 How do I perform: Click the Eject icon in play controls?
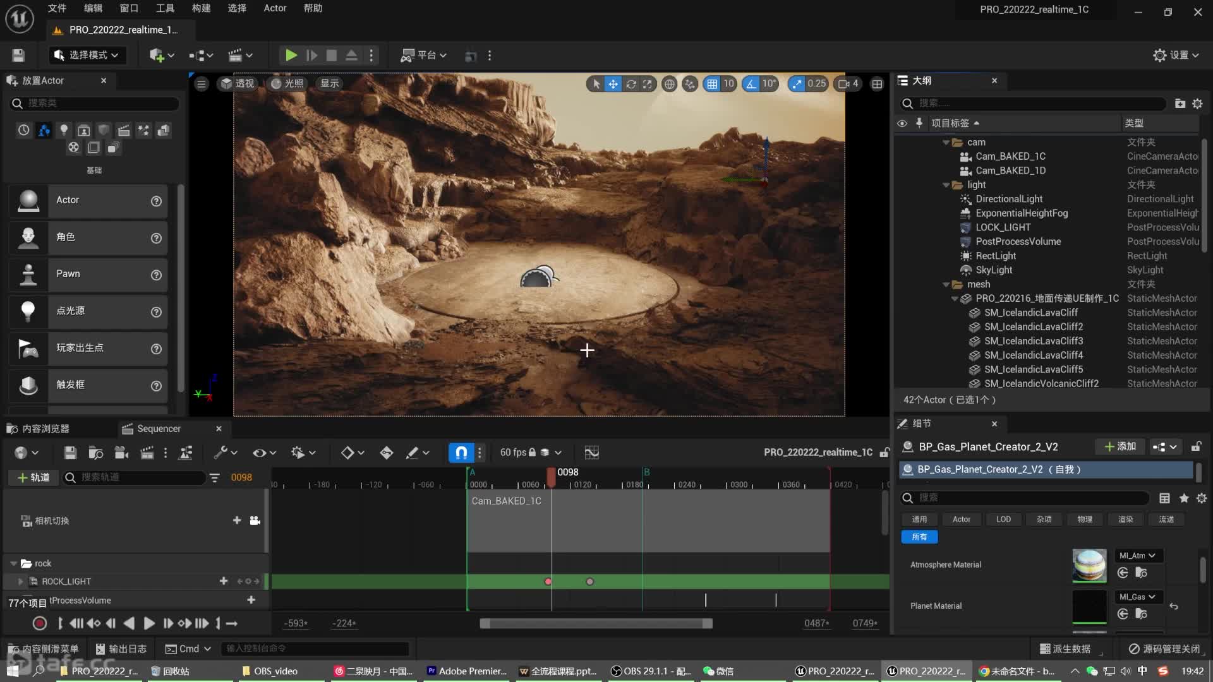pyautogui.click(x=351, y=56)
